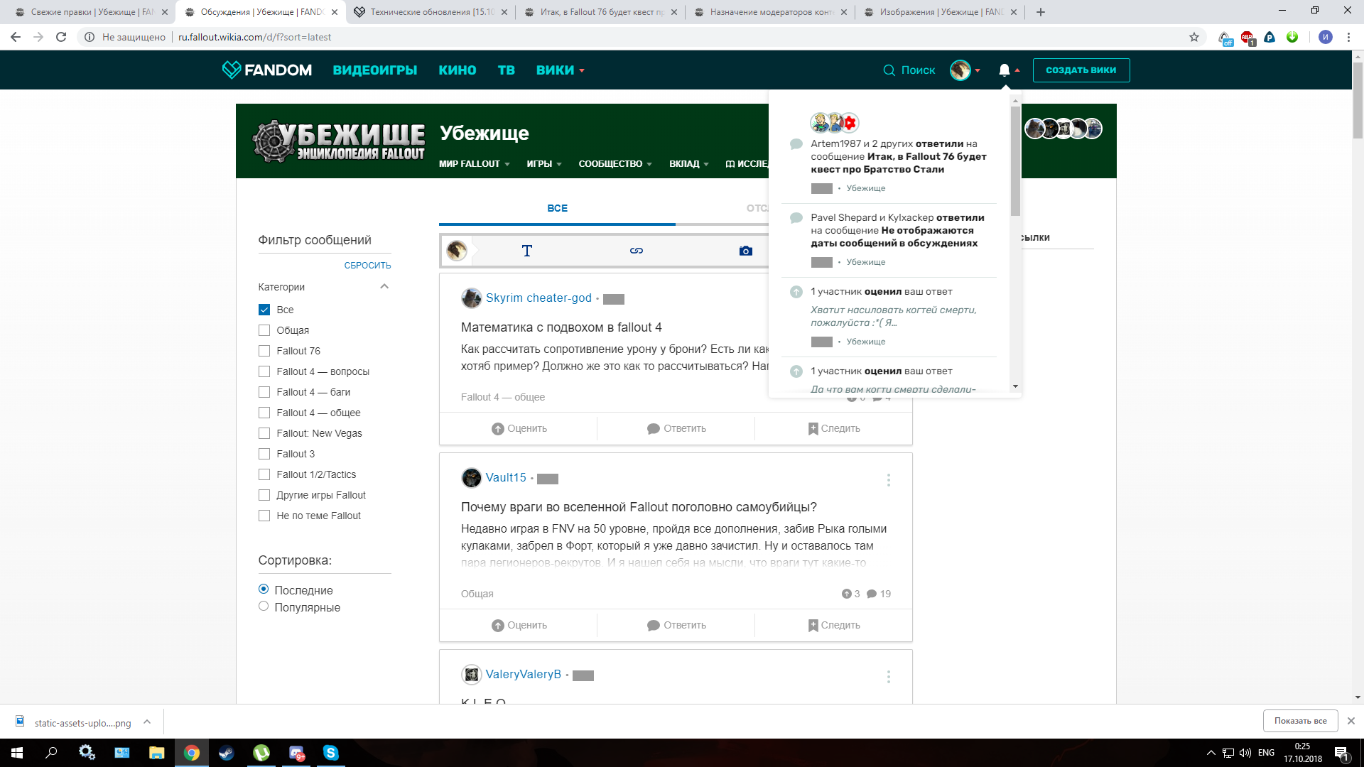Switch to the Технические обновления browser tab
Viewport: 1364px width, 767px height.
[431, 12]
